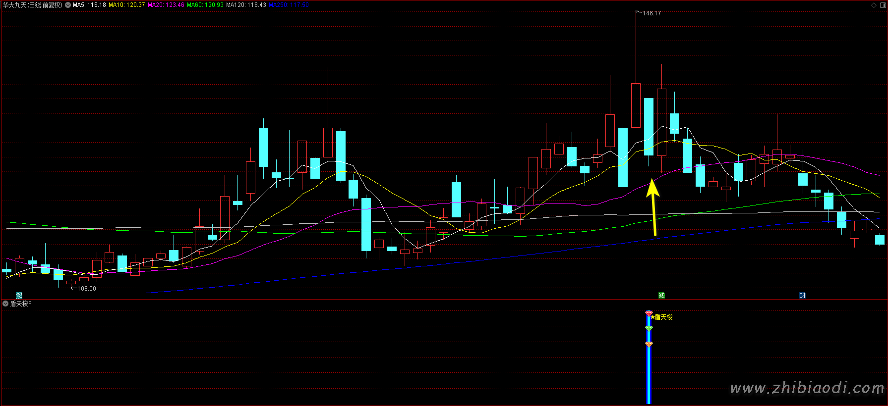Image resolution: width=888 pixels, height=406 pixels.
Task: Click the green 减 event marker
Action: (x=661, y=296)
